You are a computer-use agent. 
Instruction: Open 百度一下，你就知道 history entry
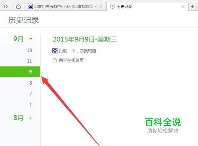(78, 51)
